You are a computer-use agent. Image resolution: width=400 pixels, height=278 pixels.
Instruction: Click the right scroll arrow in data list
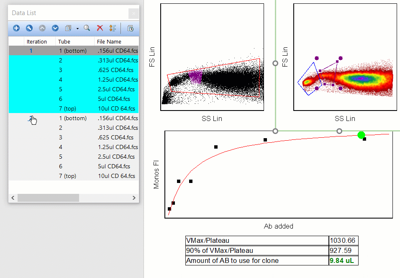[x=134, y=198]
